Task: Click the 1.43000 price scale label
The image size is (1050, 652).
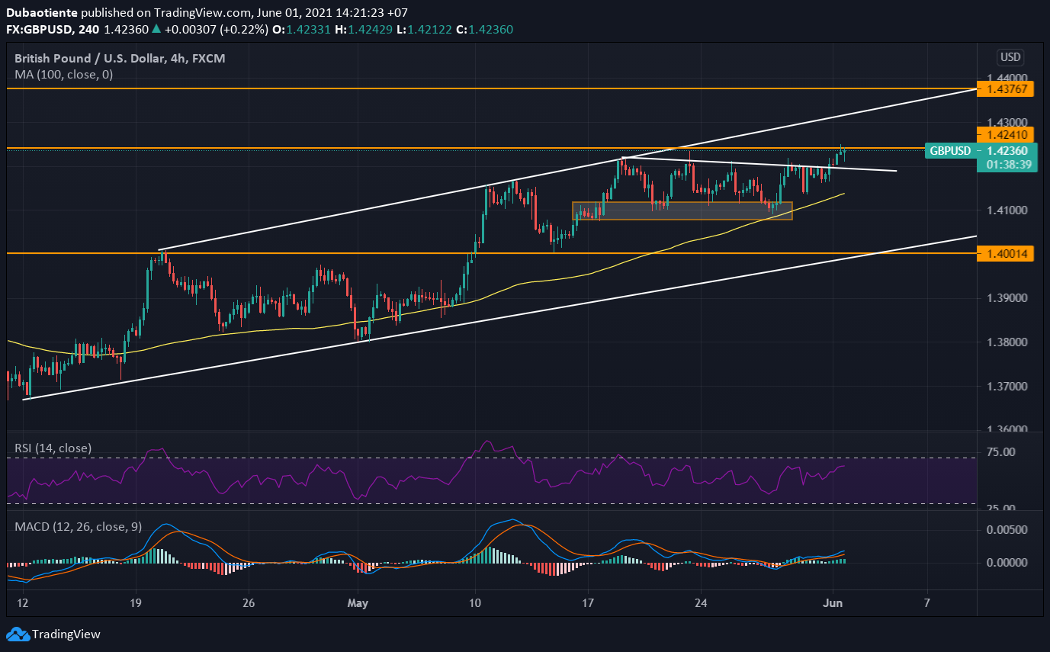Action: point(1007,122)
